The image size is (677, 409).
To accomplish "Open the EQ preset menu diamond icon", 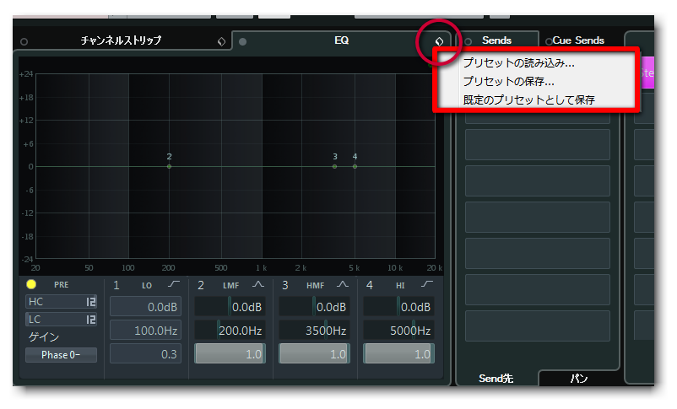I will 439,41.
